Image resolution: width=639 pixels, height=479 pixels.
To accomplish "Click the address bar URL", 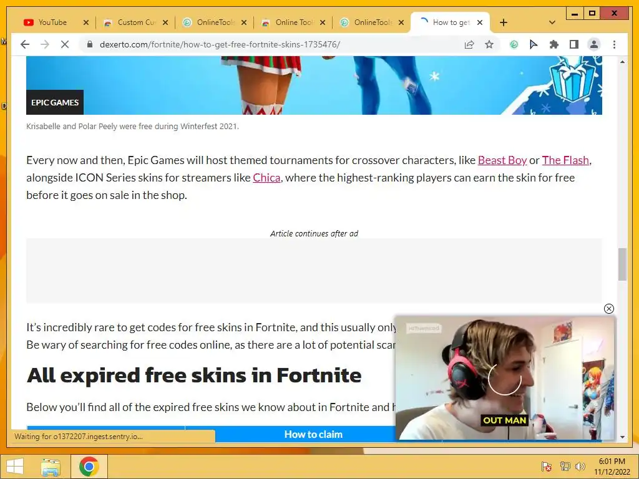I will (x=220, y=44).
